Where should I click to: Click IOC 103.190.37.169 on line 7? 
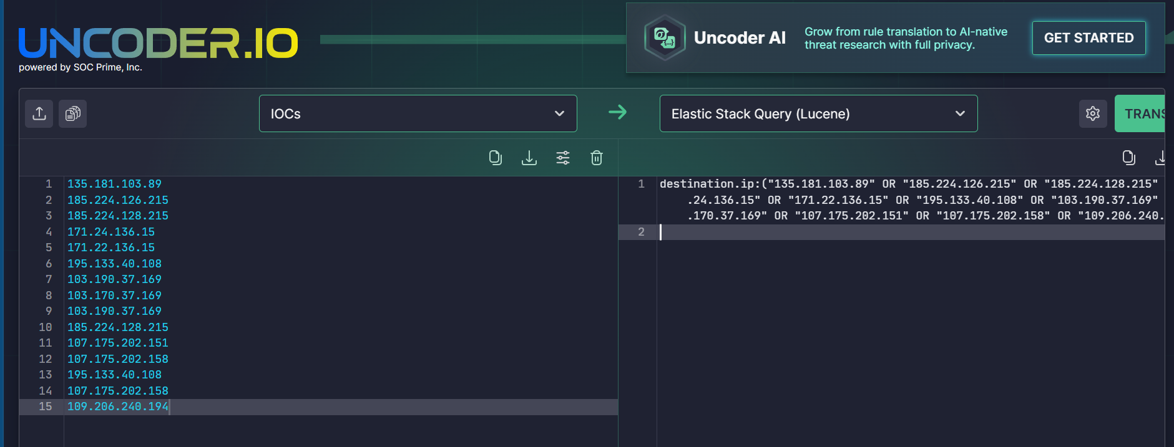click(114, 279)
